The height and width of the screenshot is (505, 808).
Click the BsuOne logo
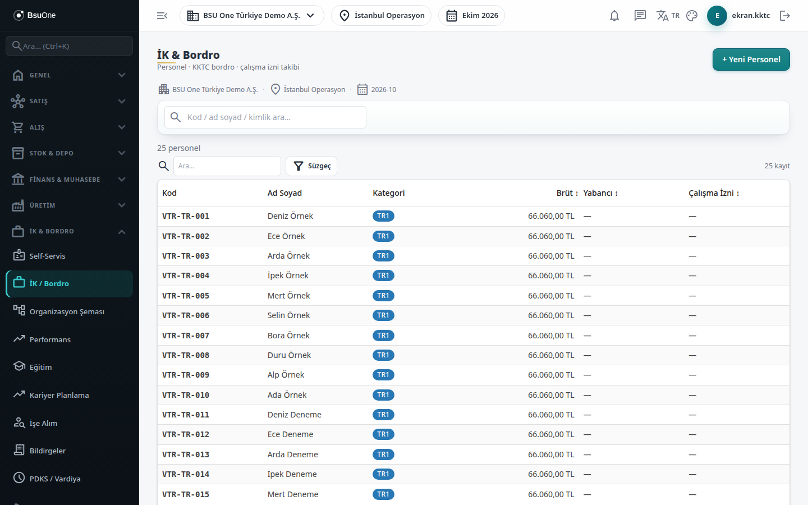(x=35, y=15)
